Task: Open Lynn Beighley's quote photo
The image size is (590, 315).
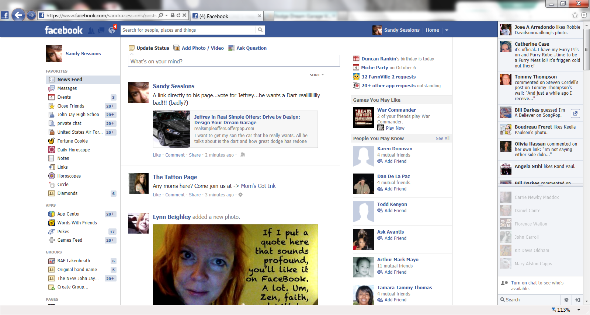Action: click(x=235, y=265)
